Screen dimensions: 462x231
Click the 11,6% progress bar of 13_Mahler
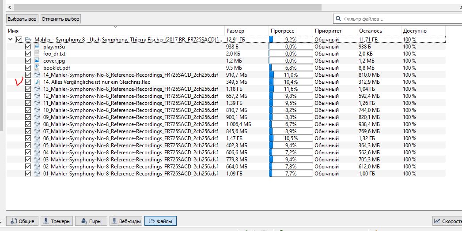[291, 89]
